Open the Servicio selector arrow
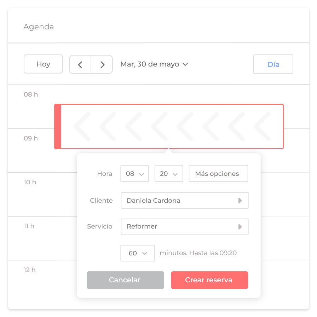Screen dimensions: 317x317 240,227
